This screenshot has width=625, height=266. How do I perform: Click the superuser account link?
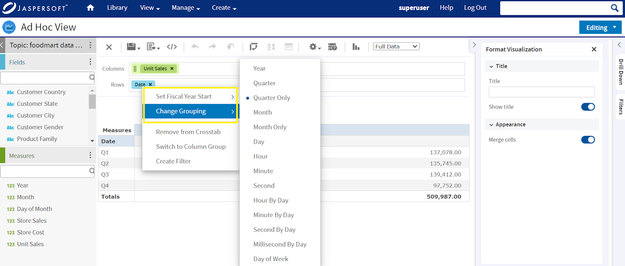coord(414,8)
